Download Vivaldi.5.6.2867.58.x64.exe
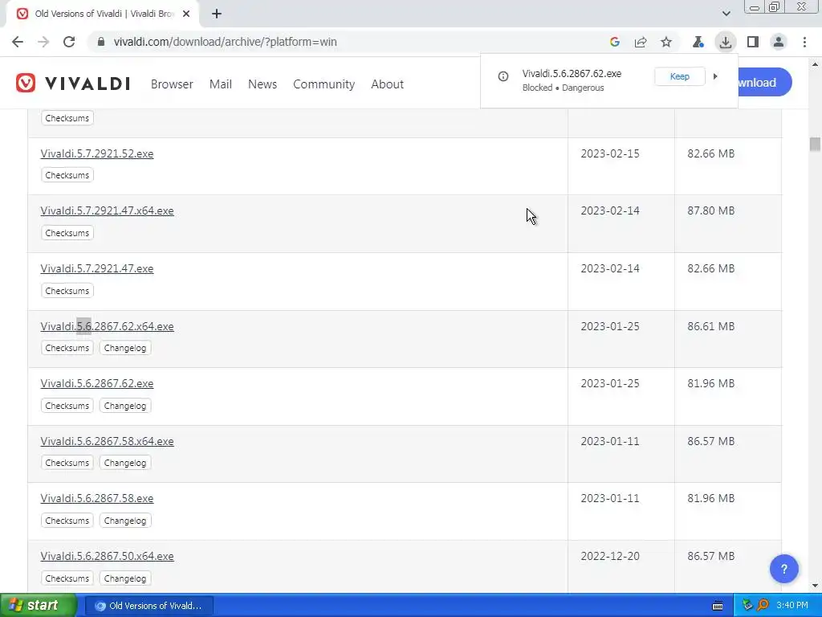Screen dimensions: 822x617 coord(107,441)
